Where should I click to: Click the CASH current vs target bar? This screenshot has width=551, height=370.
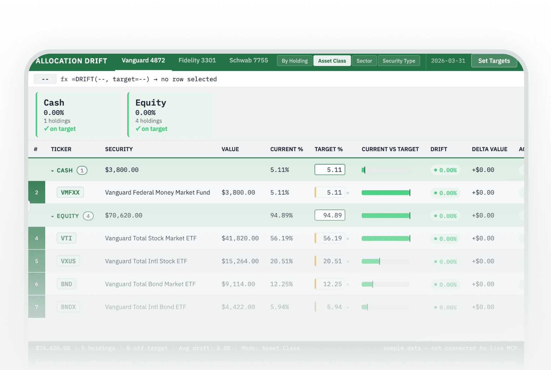click(386, 170)
